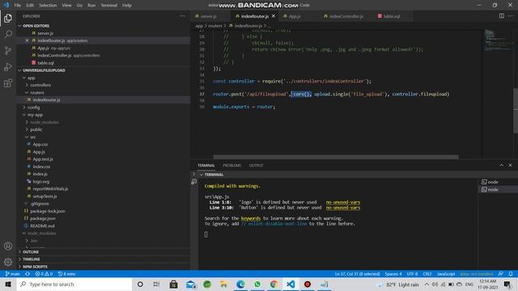Close the terminal panel
This screenshot has height=291, width=518.
point(510,165)
